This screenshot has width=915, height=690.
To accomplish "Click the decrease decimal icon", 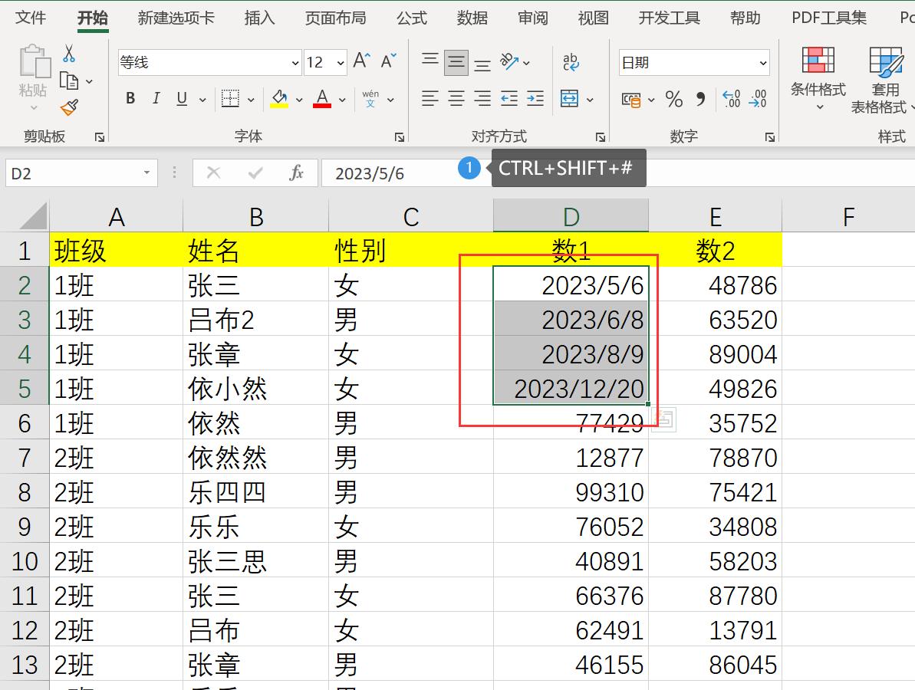I will pyautogui.click(x=758, y=99).
